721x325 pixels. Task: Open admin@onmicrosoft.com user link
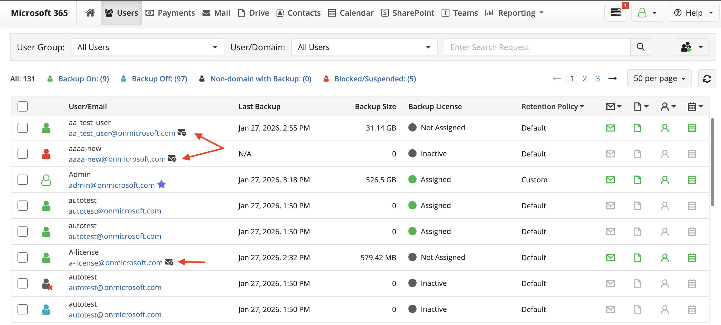pos(112,185)
